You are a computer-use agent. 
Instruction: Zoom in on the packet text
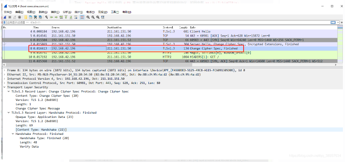[88, 17]
